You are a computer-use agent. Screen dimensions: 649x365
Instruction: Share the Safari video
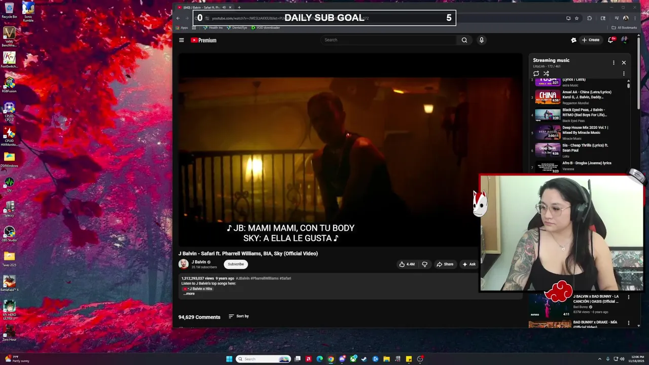[445, 264]
